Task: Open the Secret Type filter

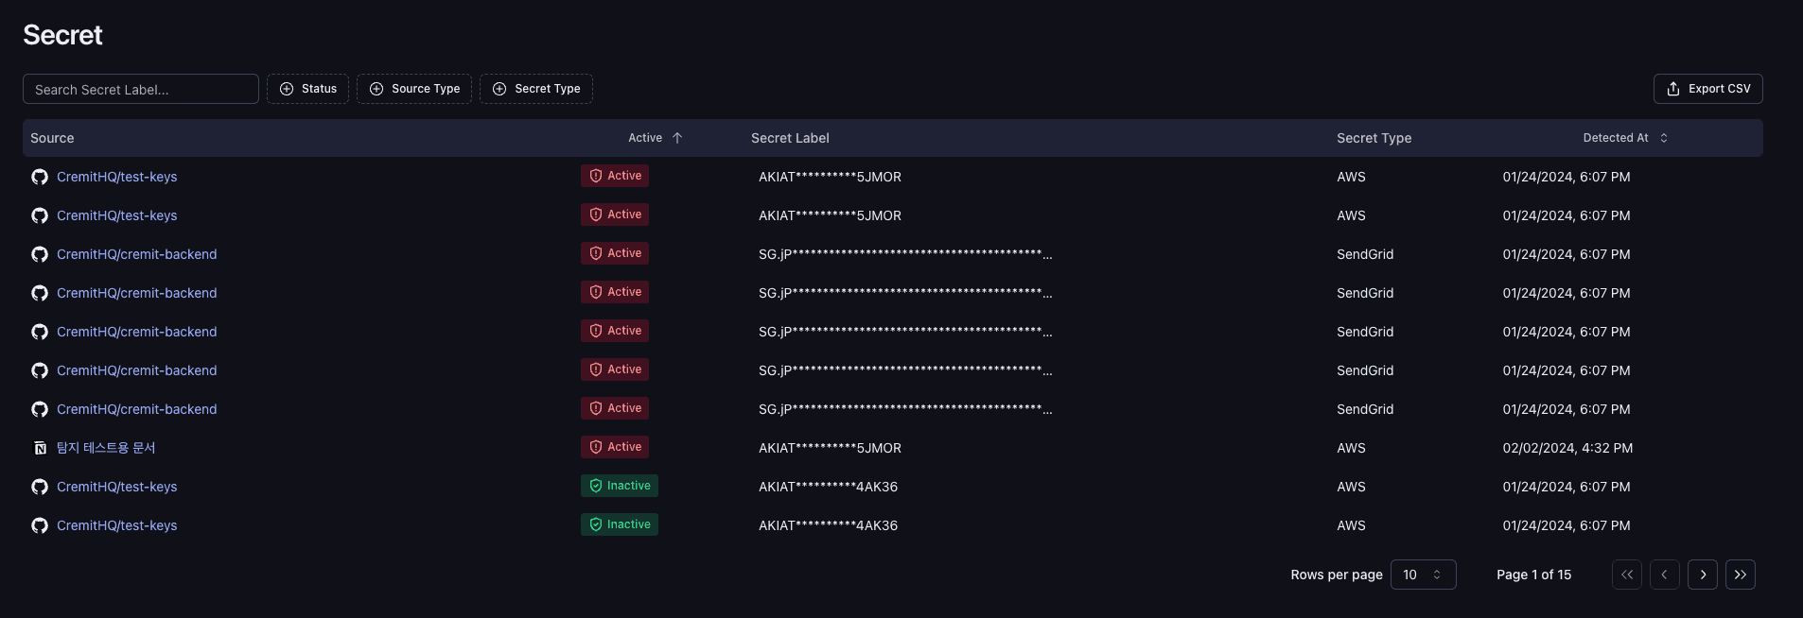Action: click(535, 89)
